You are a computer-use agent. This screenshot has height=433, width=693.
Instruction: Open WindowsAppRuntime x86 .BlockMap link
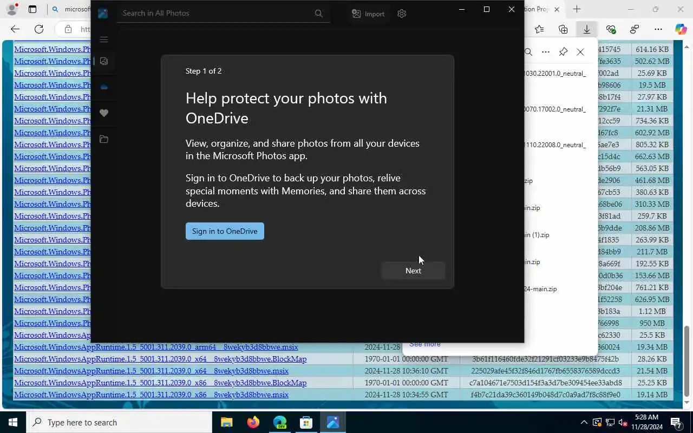pyautogui.click(x=160, y=383)
